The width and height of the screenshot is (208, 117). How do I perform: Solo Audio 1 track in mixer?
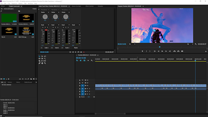tap(45, 27)
